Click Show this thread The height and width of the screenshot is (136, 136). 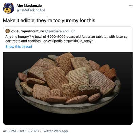tap(19, 47)
